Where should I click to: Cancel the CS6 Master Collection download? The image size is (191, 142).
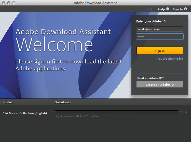[186, 112]
